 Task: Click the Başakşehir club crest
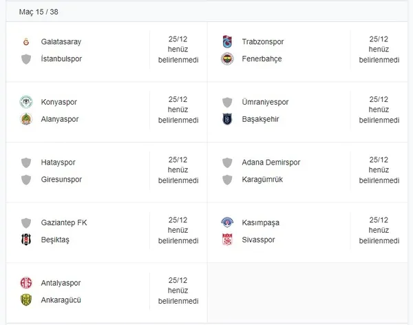(227, 119)
